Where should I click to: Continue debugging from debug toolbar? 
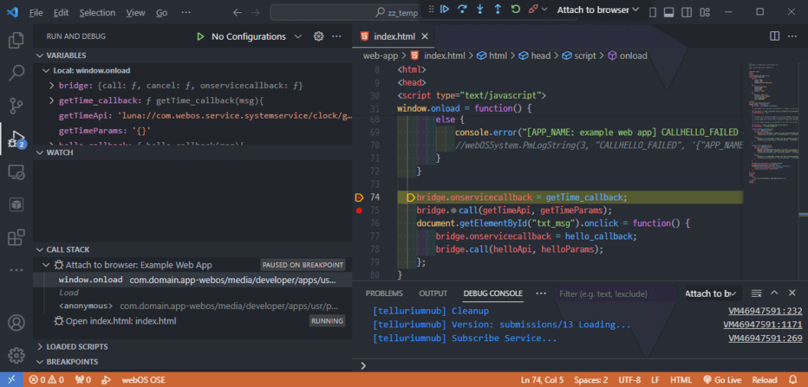pos(445,9)
